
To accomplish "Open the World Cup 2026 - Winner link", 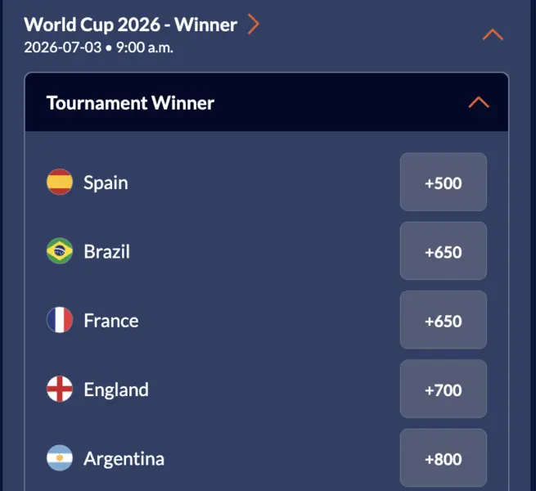I will [130, 25].
